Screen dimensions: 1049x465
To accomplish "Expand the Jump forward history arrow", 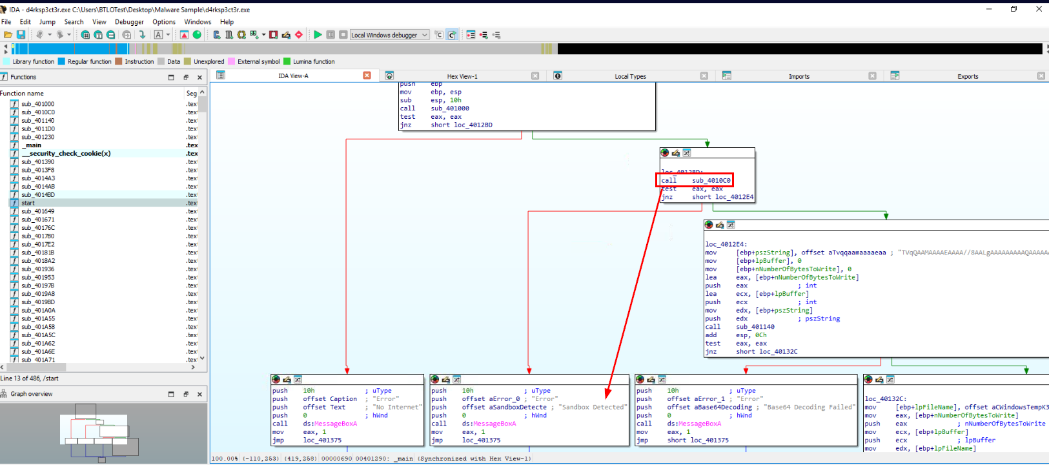I will pos(69,35).
